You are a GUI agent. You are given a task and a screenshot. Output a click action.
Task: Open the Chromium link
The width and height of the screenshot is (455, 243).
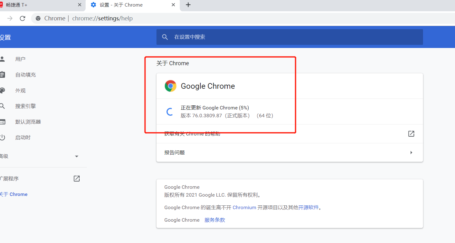[x=244, y=208]
